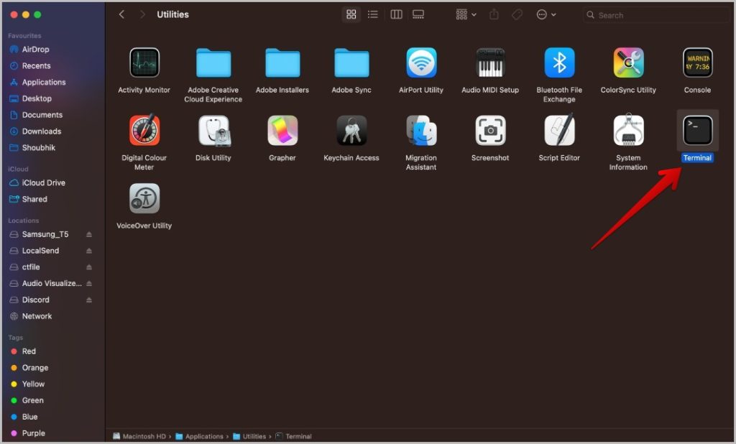Switch to icon grid view

tap(351, 14)
